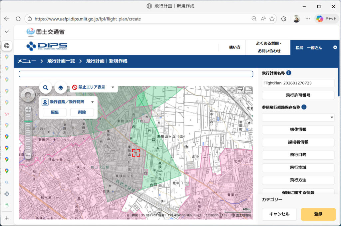Collapse the 飛行経路／飛行範囲 panel
This screenshot has height=226, width=341.
pos(93,102)
